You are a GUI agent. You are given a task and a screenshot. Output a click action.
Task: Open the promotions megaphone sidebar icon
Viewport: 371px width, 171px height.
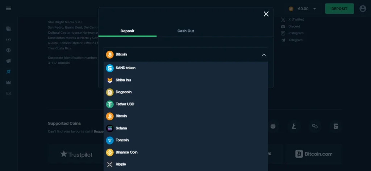coord(9,61)
